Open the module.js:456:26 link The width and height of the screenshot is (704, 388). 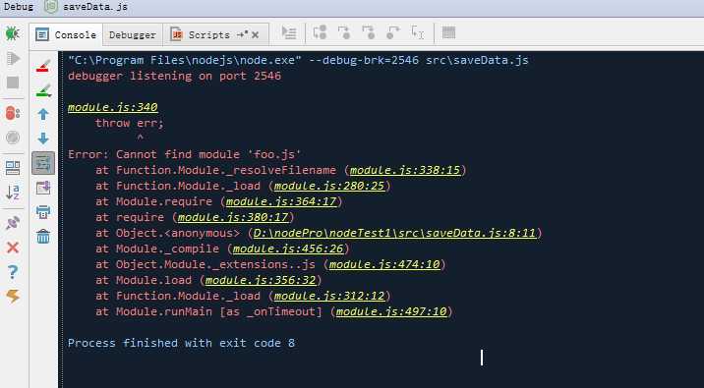(288, 249)
